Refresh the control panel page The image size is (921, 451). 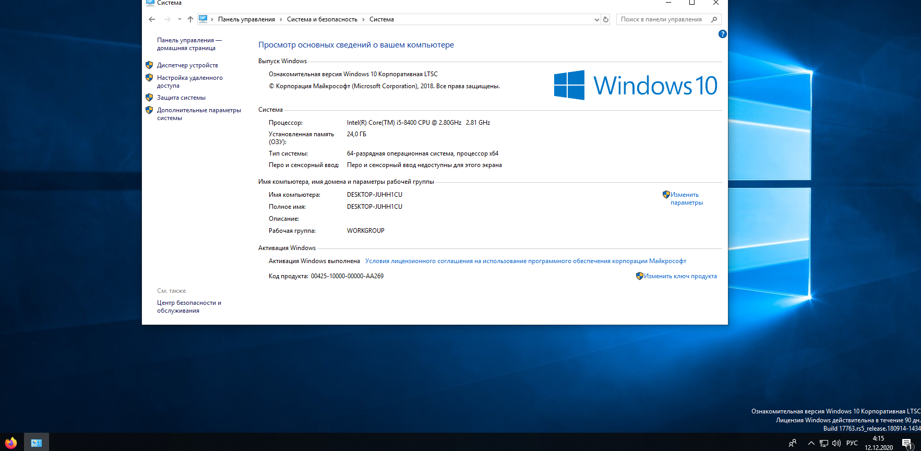(606, 19)
